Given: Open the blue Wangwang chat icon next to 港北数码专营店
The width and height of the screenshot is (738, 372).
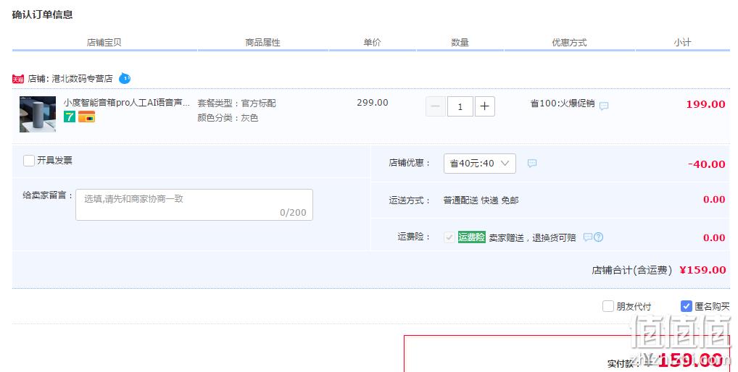Looking at the screenshot, I should click(x=125, y=78).
